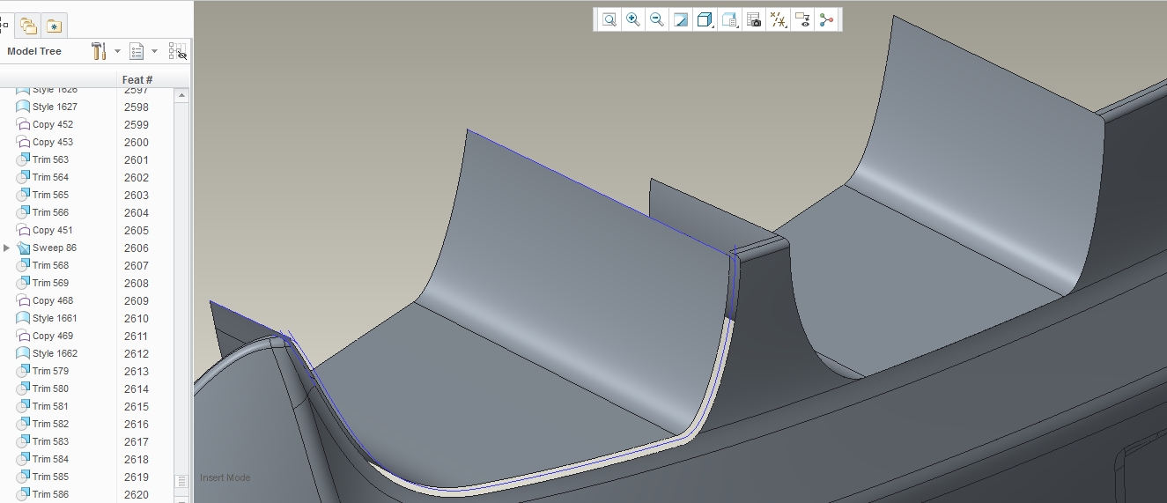
Task: Select the Trim 566 feature
Action: pos(50,212)
